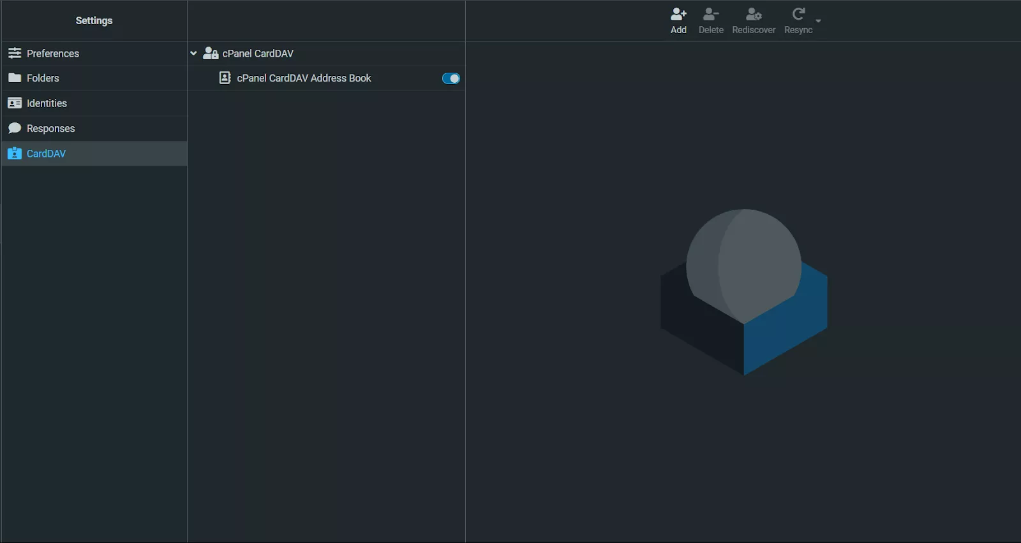Screen dimensions: 1021x543
Task: Click the cPanel CardDAV account users icon
Action: pyautogui.click(x=211, y=54)
